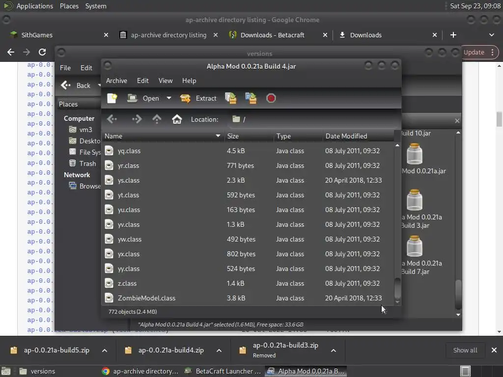Screen dimensions: 503x377
Task: Open the Edit menu in archive manager
Action: tap(143, 81)
